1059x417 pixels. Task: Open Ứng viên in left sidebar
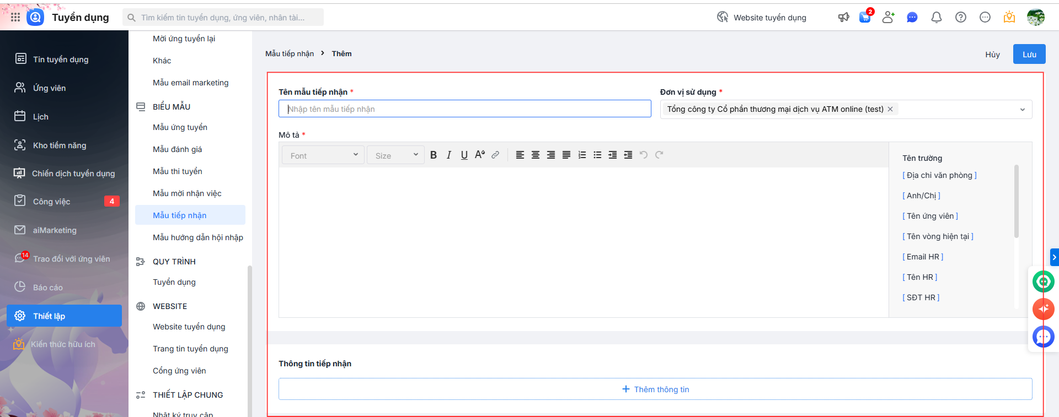click(64, 88)
